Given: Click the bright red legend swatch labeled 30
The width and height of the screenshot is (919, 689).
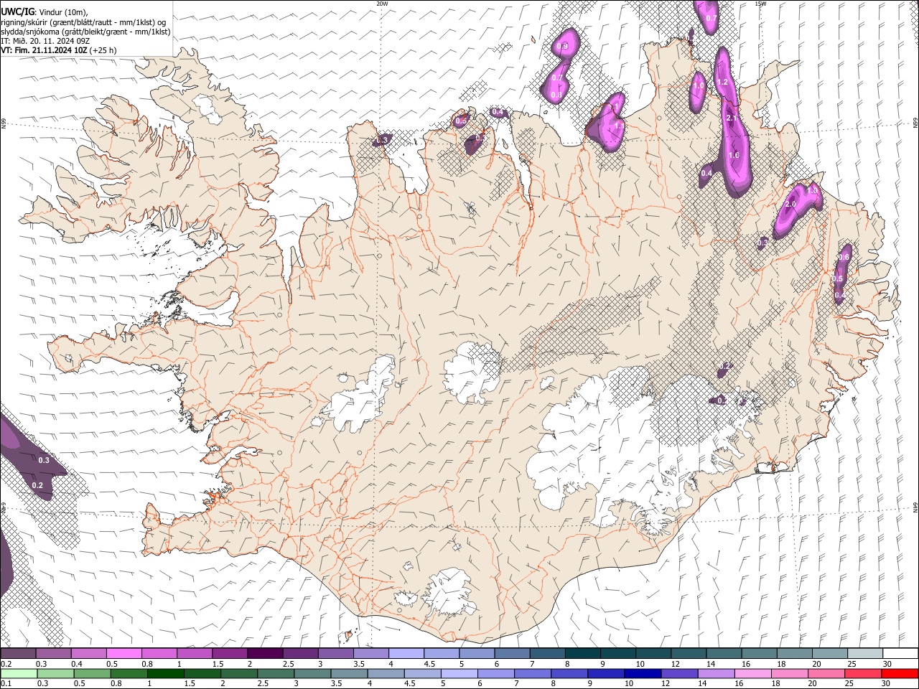Looking at the screenshot, I should coord(900,674).
